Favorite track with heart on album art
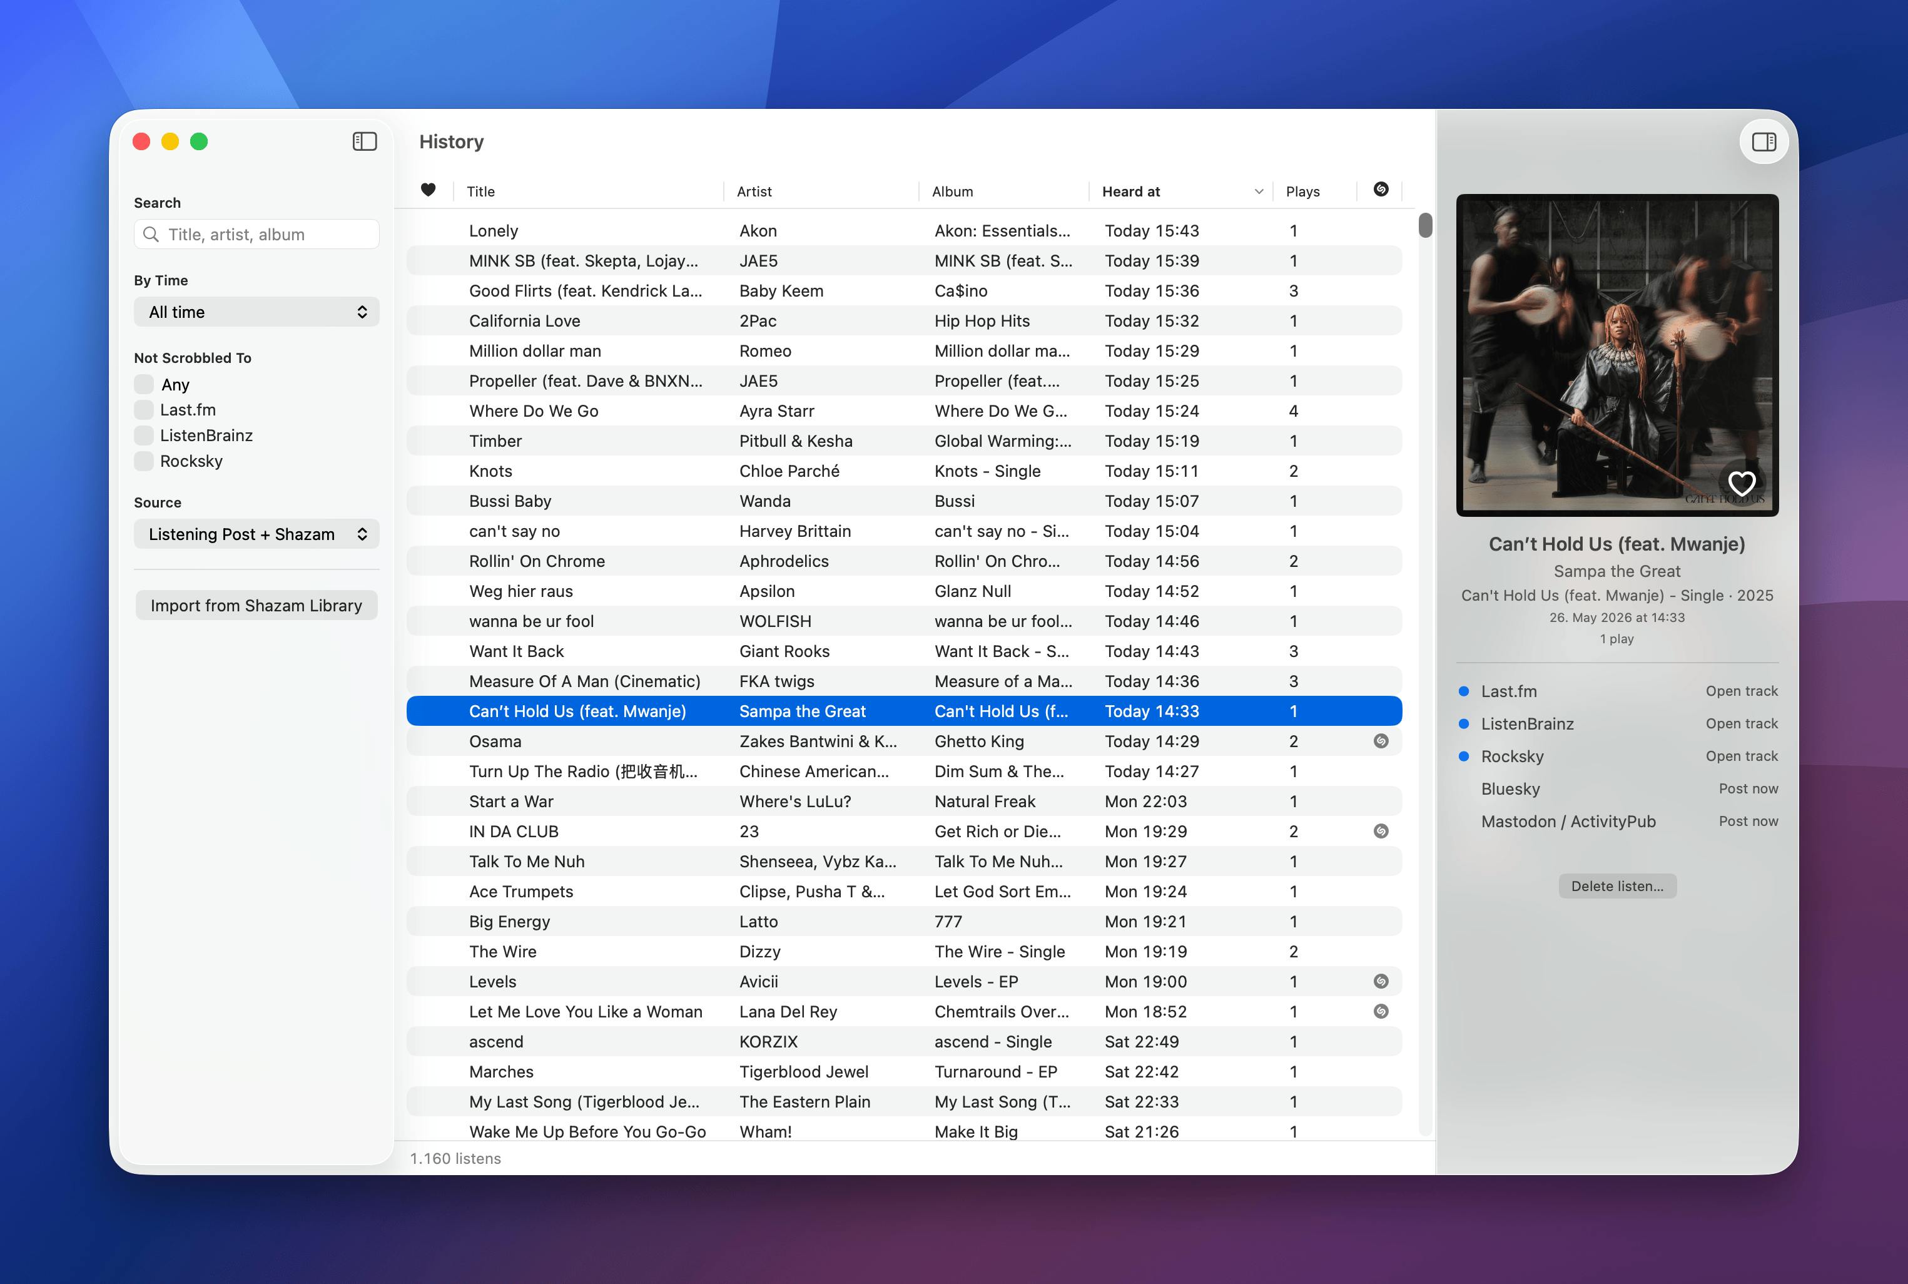This screenshot has width=1908, height=1284. (1741, 482)
